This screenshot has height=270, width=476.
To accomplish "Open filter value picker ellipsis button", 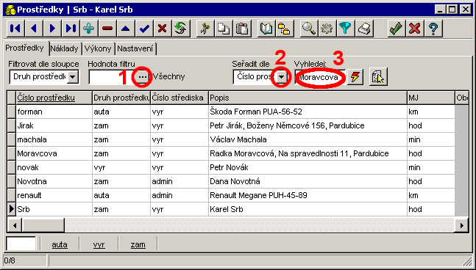I will [x=143, y=77].
